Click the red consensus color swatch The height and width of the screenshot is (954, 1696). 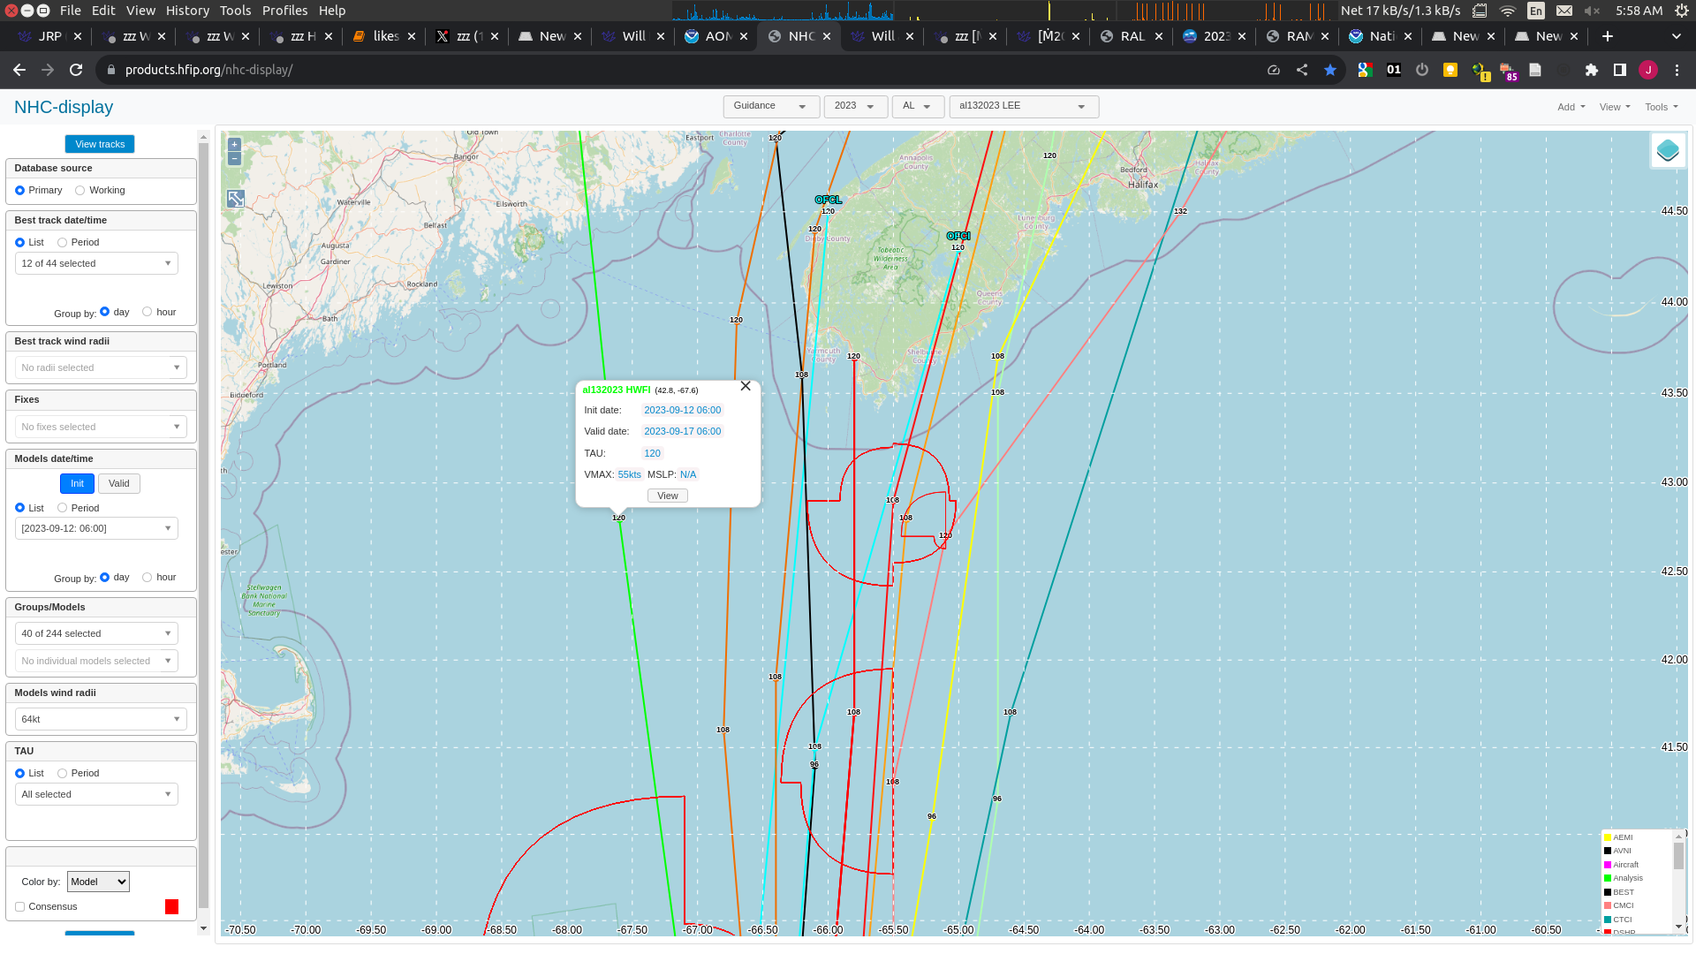pyautogui.click(x=171, y=907)
